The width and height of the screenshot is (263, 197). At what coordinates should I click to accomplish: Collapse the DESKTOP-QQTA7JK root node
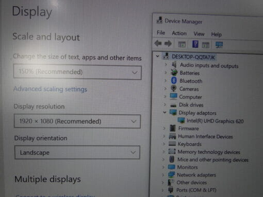point(157,56)
